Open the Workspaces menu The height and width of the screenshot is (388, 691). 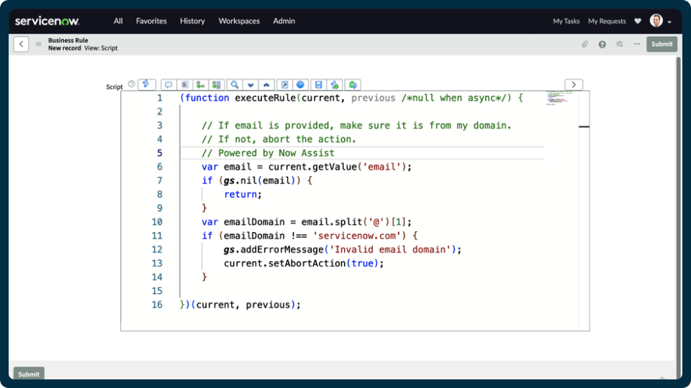pyautogui.click(x=239, y=21)
